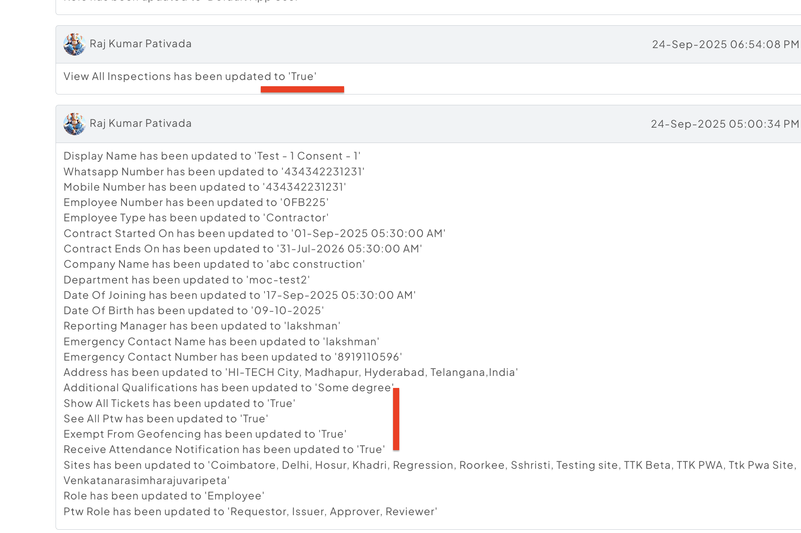Click the Company Name 'abc construction' line
This screenshot has width=801, height=533.
click(214, 264)
